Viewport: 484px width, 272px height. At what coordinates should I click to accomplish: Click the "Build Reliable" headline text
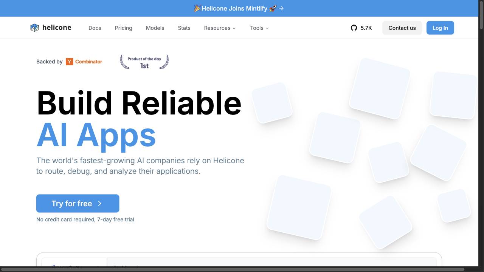tap(139, 103)
